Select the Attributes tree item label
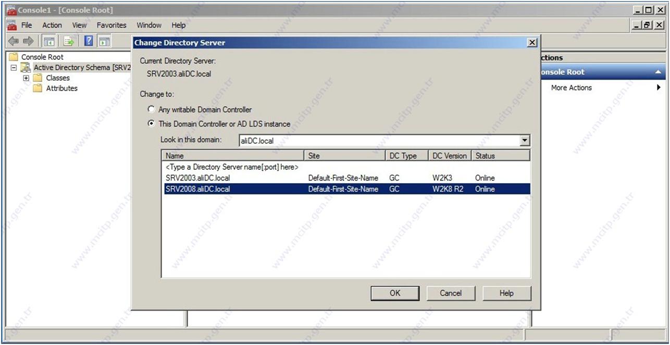Screen dimensions: 670x345 pos(61,88)
